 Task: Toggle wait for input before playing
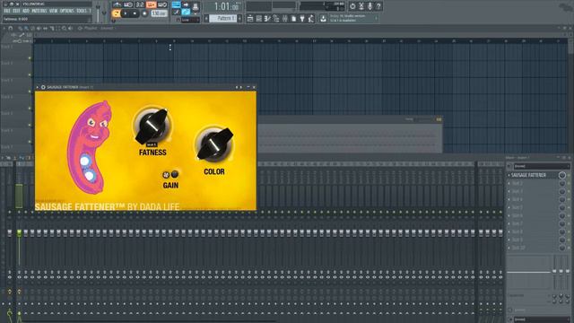(128, 4)
